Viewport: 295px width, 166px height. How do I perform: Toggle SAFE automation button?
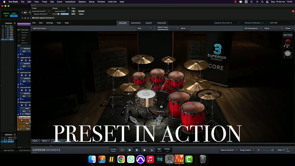73,14
